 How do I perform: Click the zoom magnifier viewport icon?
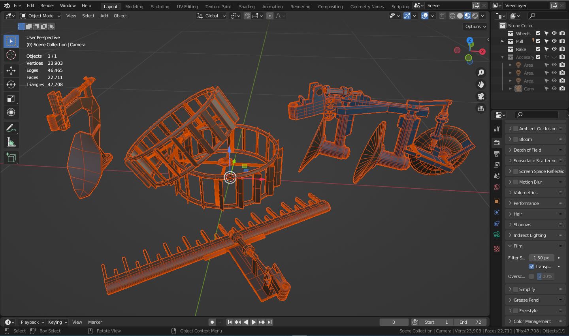481,73
